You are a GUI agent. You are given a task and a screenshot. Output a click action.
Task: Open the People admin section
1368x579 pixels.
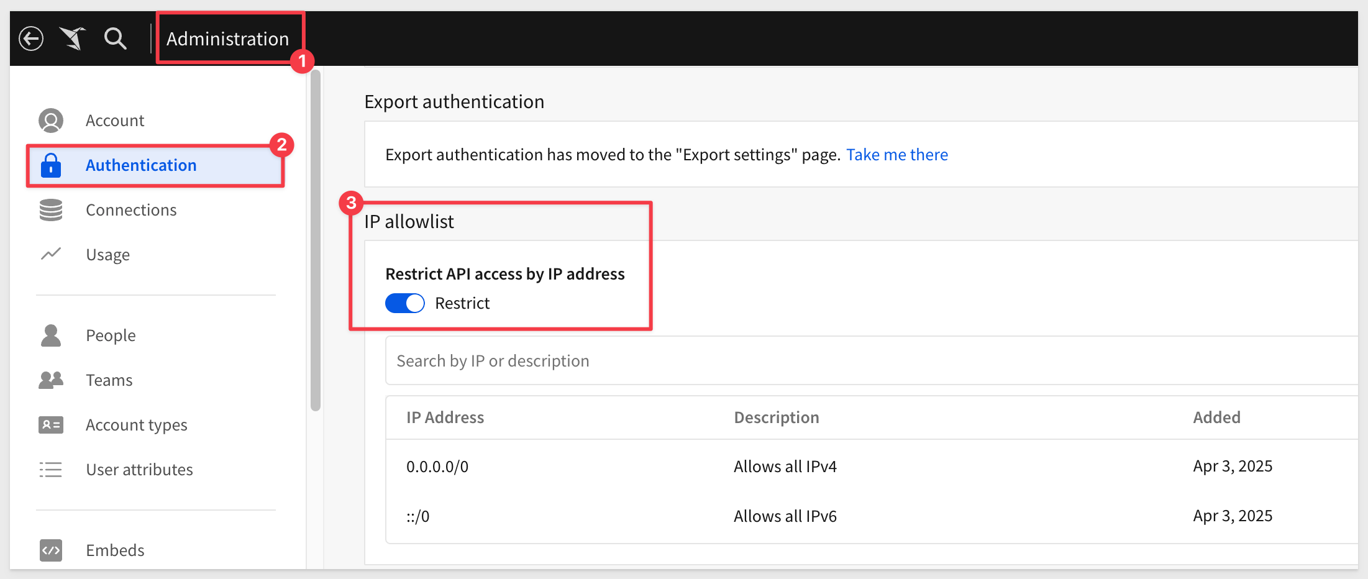(111, 335)
